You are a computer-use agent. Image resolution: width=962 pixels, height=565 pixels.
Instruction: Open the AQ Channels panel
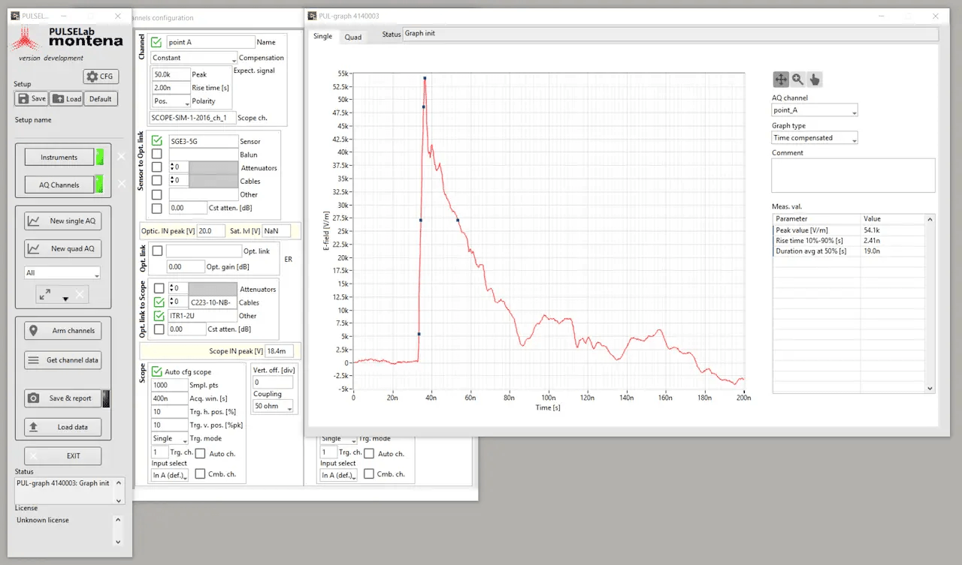[59, 185]
